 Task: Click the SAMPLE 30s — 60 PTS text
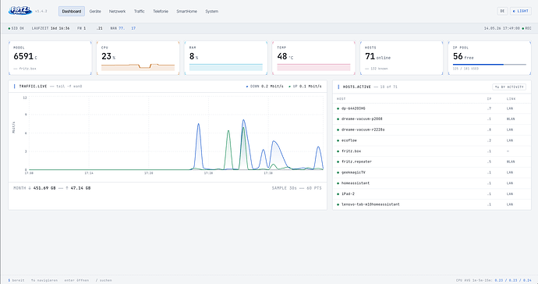tap(297, 188)
